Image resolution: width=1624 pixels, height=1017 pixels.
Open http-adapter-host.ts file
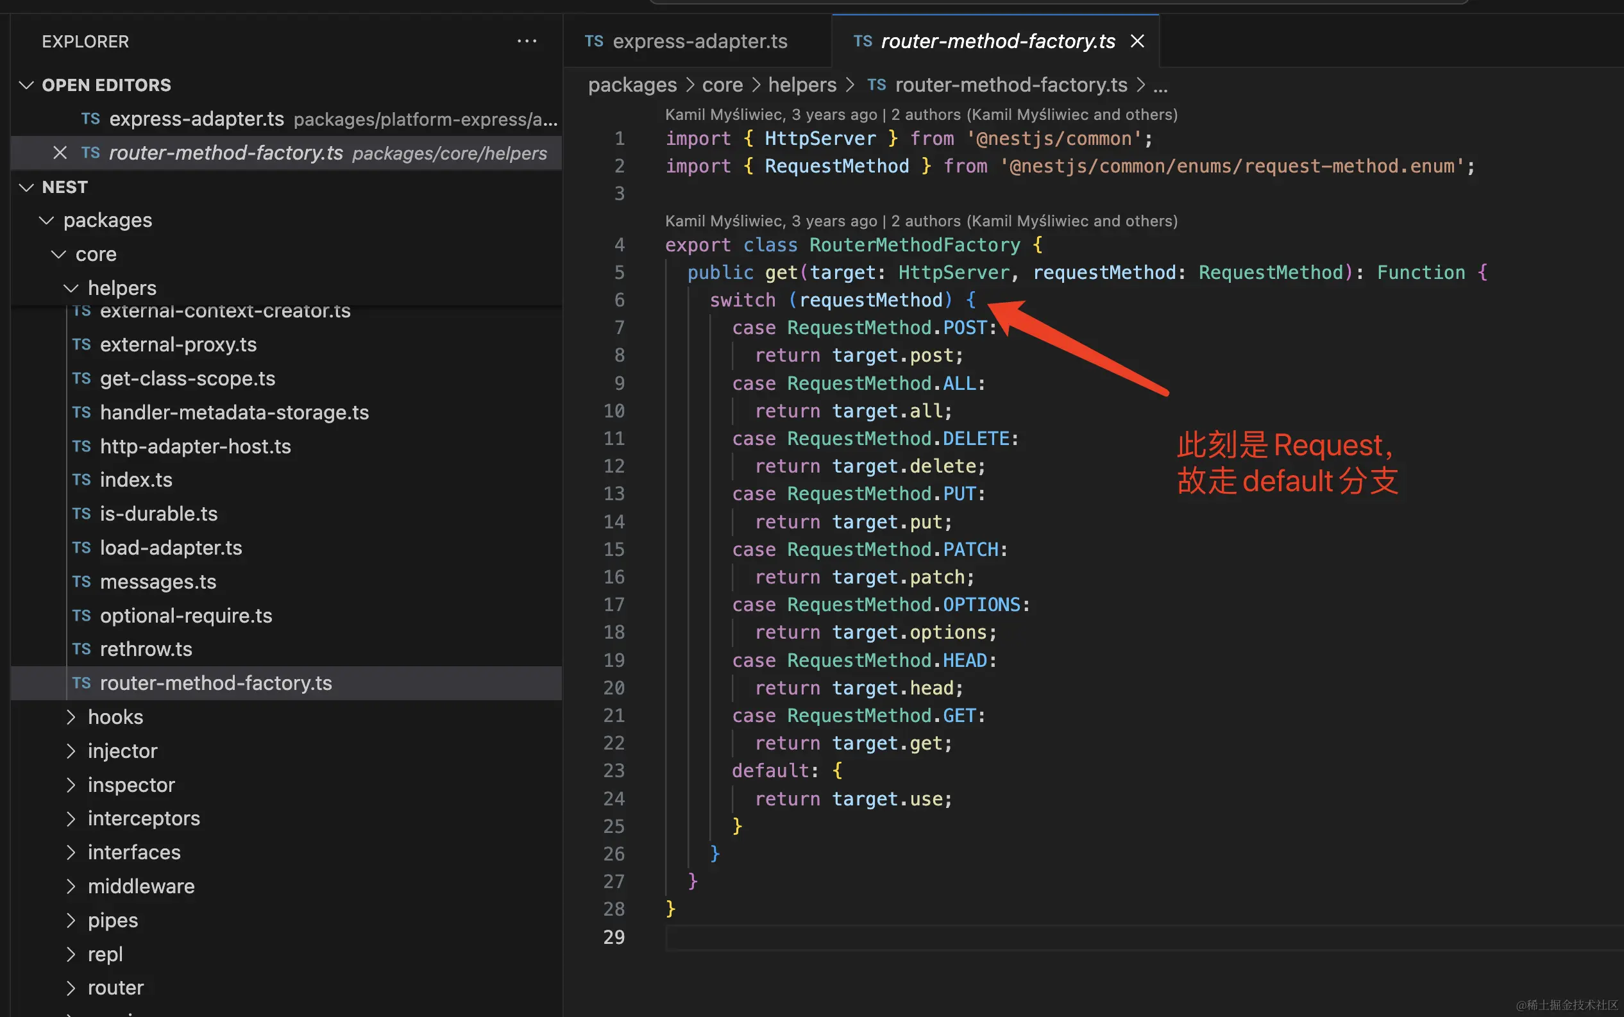click(287, 446)
